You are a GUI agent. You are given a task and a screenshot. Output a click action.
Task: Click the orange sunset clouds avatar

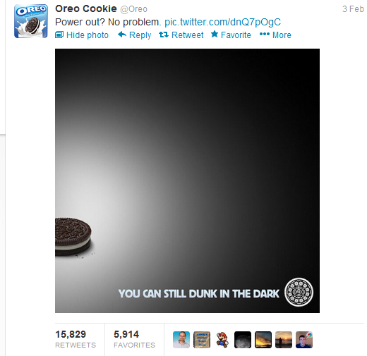263,340
